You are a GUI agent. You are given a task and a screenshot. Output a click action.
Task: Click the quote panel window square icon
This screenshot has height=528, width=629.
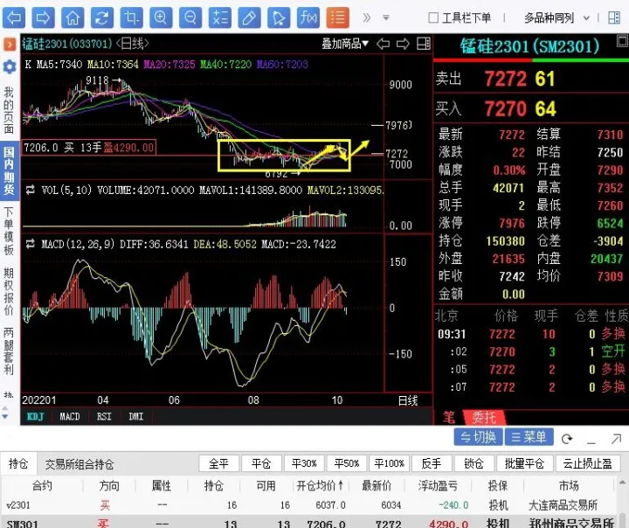[x=622, y=41]
